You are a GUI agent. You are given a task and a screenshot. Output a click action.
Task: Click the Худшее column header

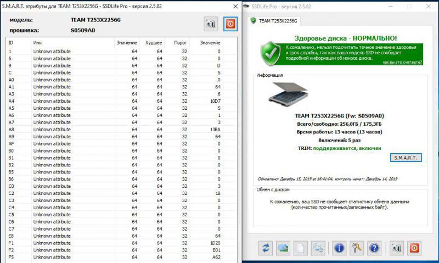pos(154,42)
